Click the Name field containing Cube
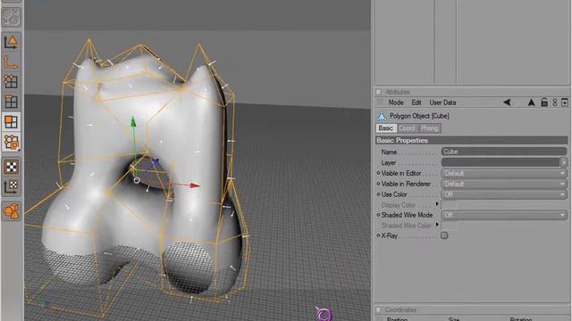572x321 pixels. click(504, 152)
